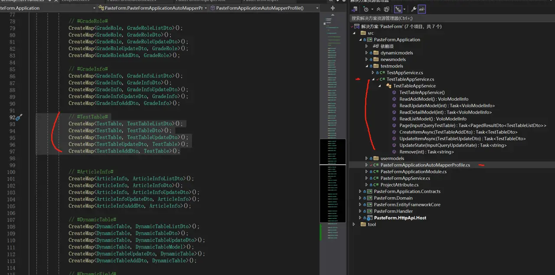
Task: Toggle the file nesting button in Solution Explorer
Action: tap(398, 9)
